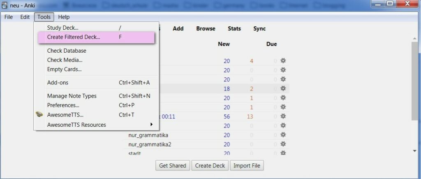Open the Edit menu
This screenshot has width=421, height=179.
25,17
